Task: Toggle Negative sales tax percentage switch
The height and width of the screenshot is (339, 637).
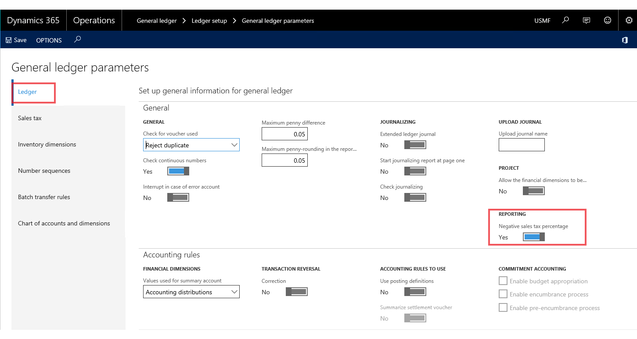Action: click(534, 237)
